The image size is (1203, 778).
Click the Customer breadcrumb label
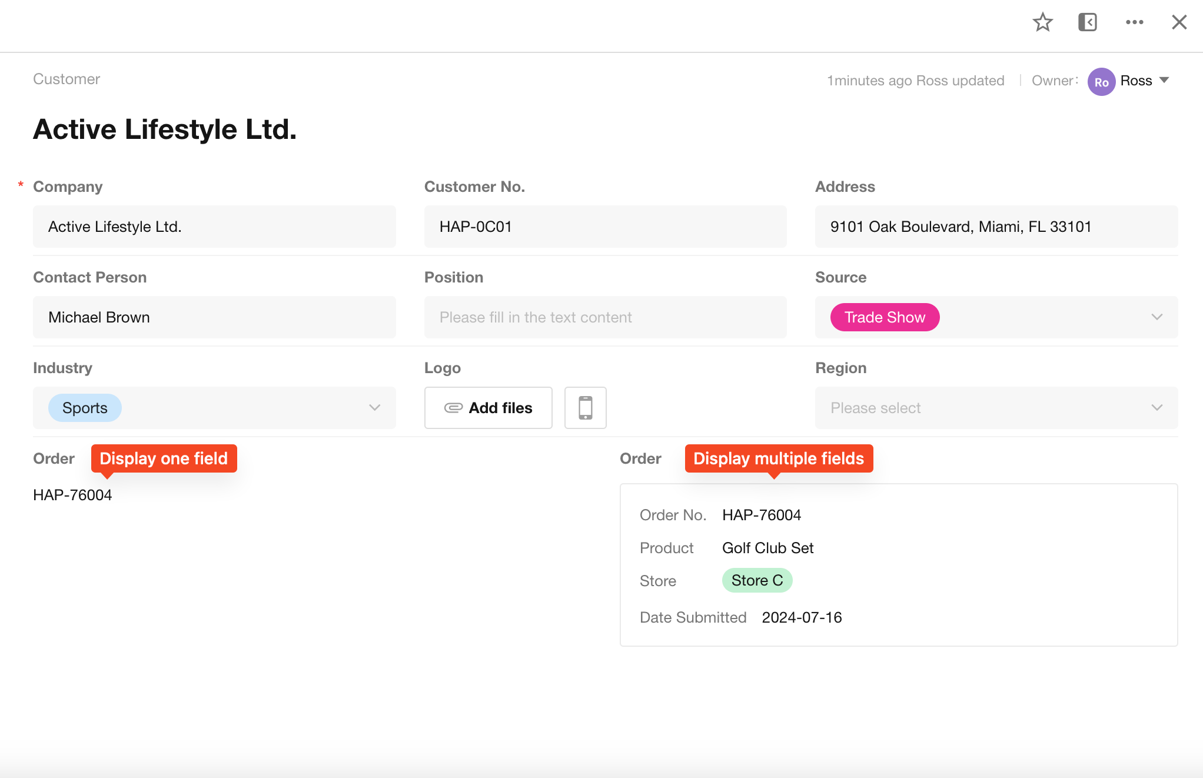coord(67,79)
